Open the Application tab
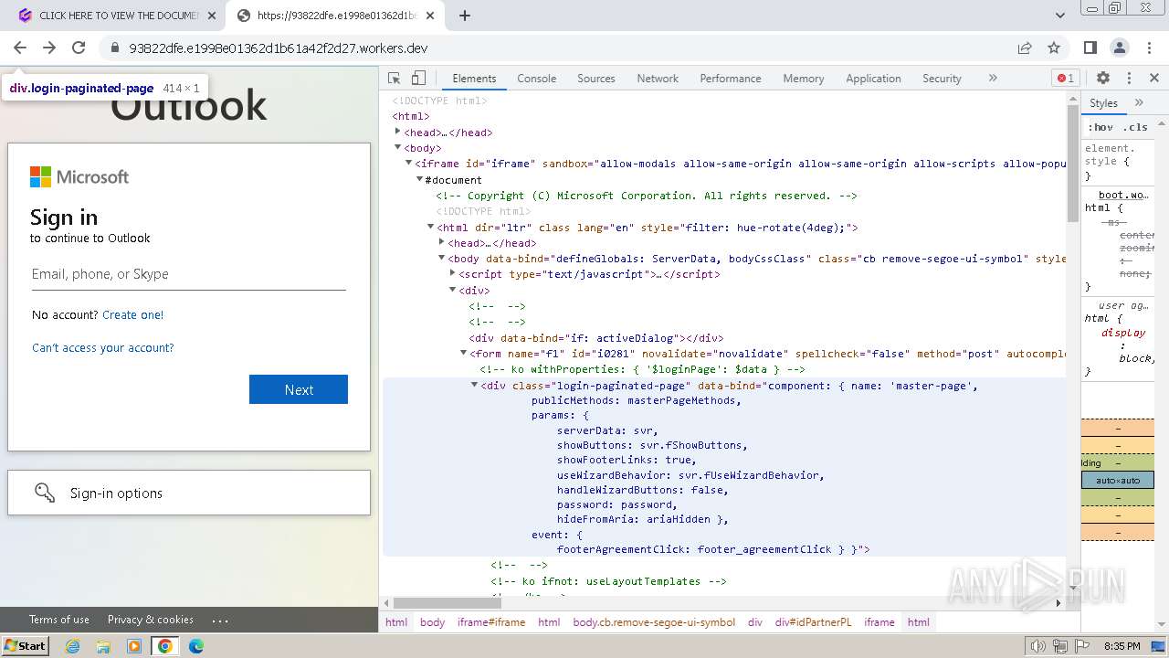 point(873,79)
